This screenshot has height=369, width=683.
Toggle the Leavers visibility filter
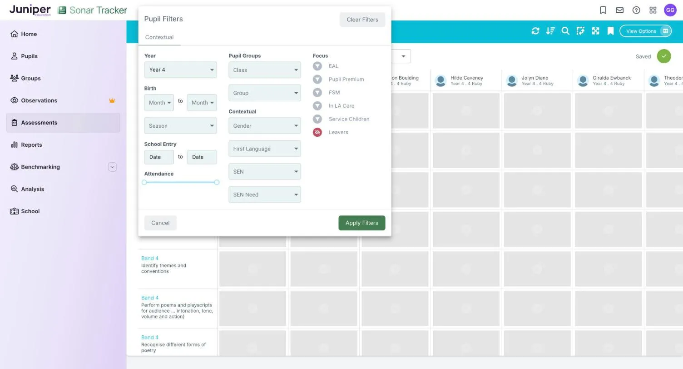tap(317, 132)
